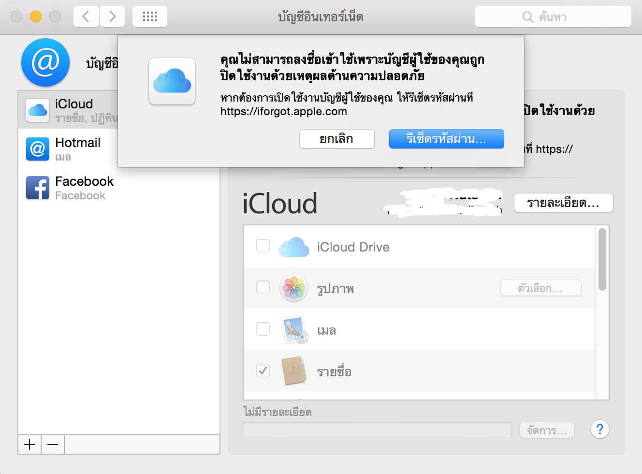Click the magnifying glass search icon
642x474 pixels.
528,17
